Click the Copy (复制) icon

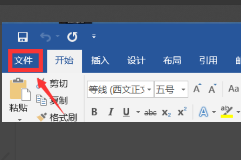pyautogui.click(x=41, y=100)
